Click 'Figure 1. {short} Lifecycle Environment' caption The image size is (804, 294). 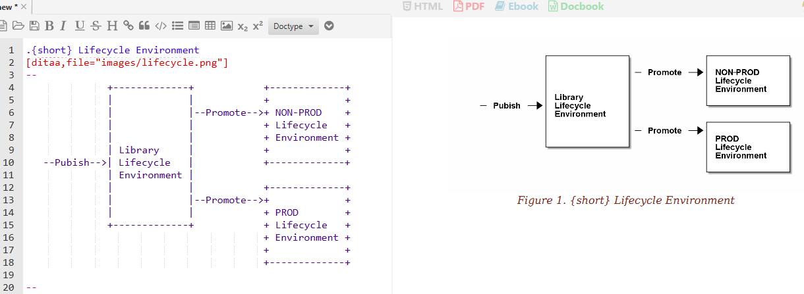click(x=625, y=200)
